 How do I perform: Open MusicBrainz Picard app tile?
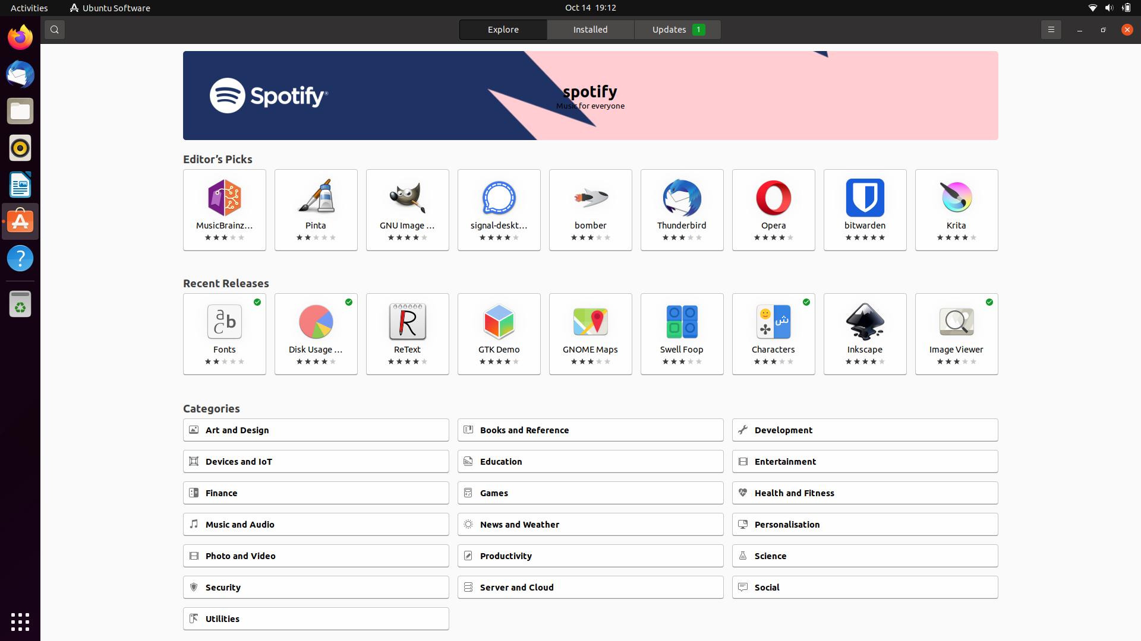coord(225,210)
